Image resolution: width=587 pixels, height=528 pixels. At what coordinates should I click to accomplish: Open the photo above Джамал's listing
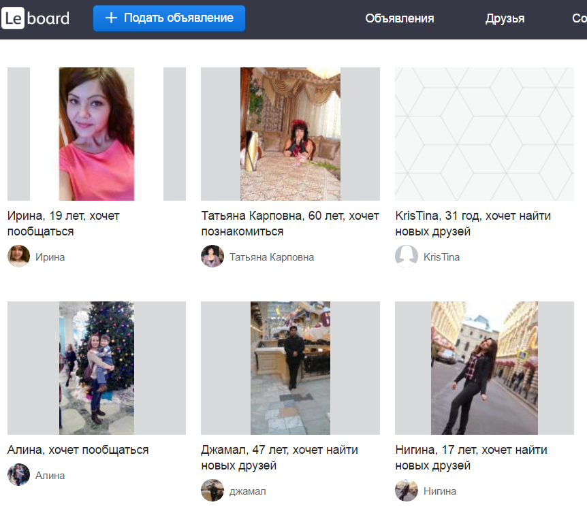coord(290,368)
